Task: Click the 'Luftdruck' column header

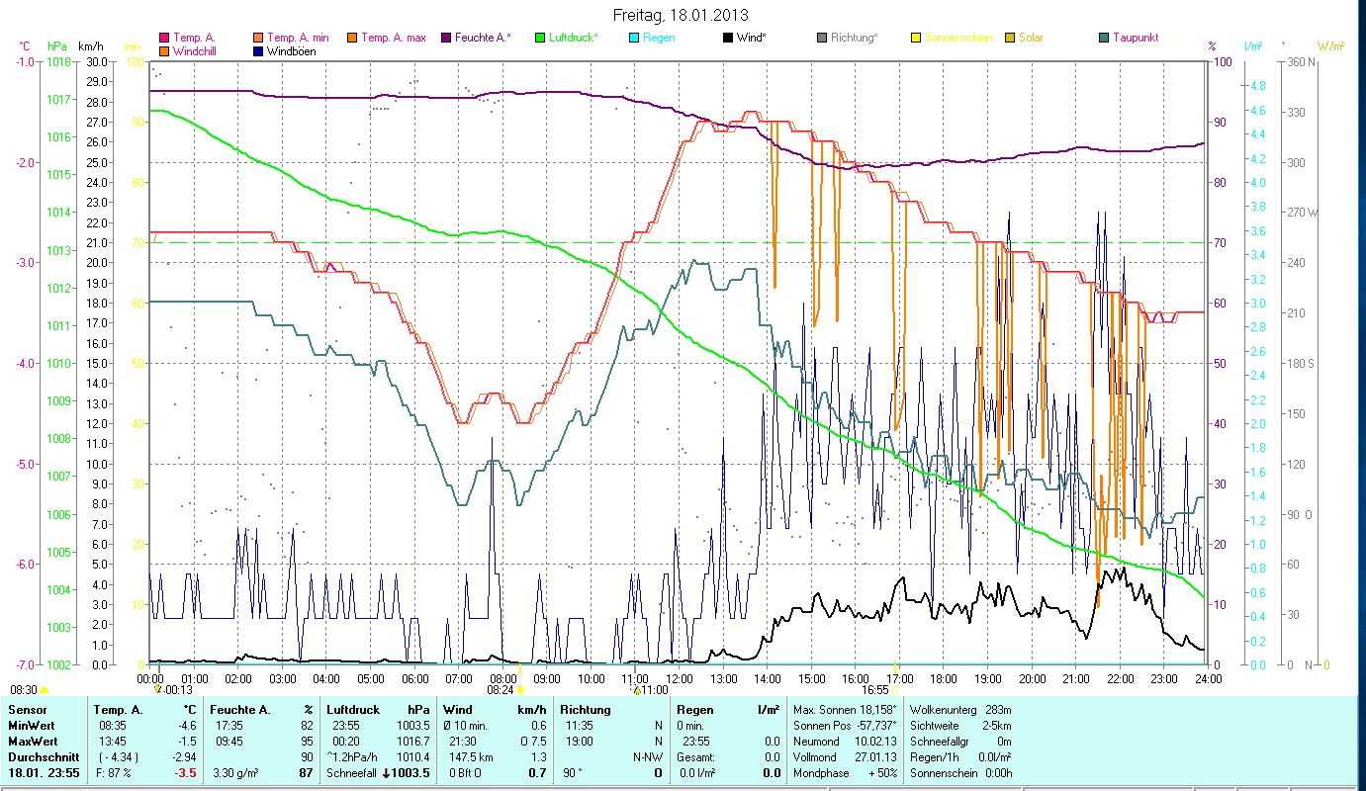Action: [x=353, y=710]
